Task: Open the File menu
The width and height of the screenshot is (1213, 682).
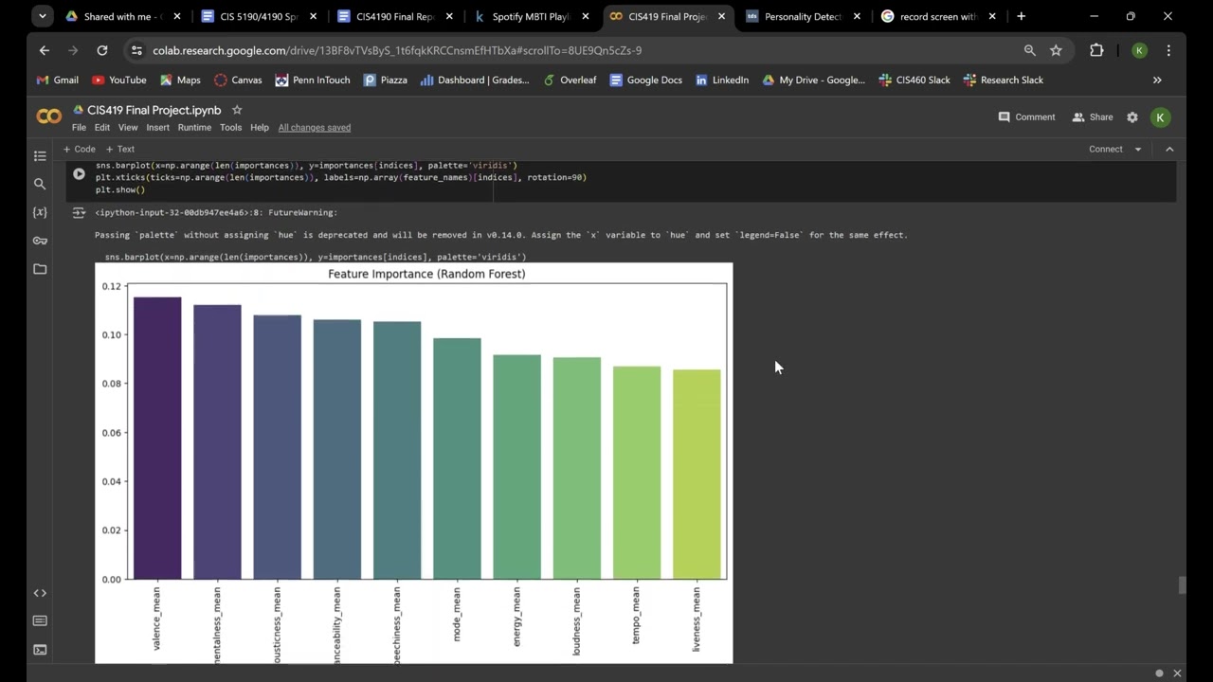Action: pos(79,127)
